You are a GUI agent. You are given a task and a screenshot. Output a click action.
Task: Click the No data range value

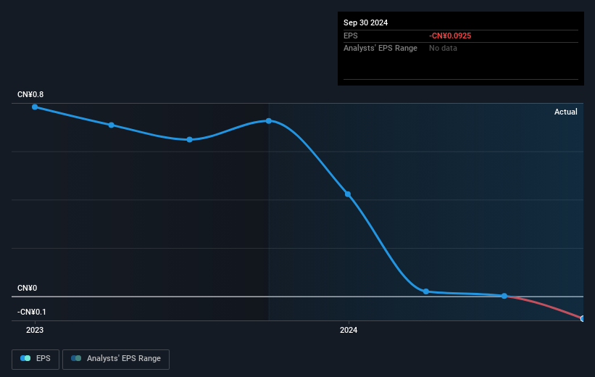coord(443,49)
